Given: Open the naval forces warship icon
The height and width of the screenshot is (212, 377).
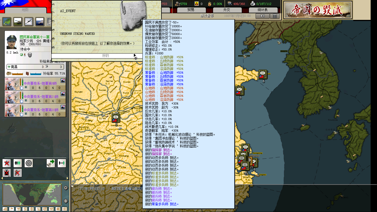Looking at the screenshot, I should [x=40, y=22].
